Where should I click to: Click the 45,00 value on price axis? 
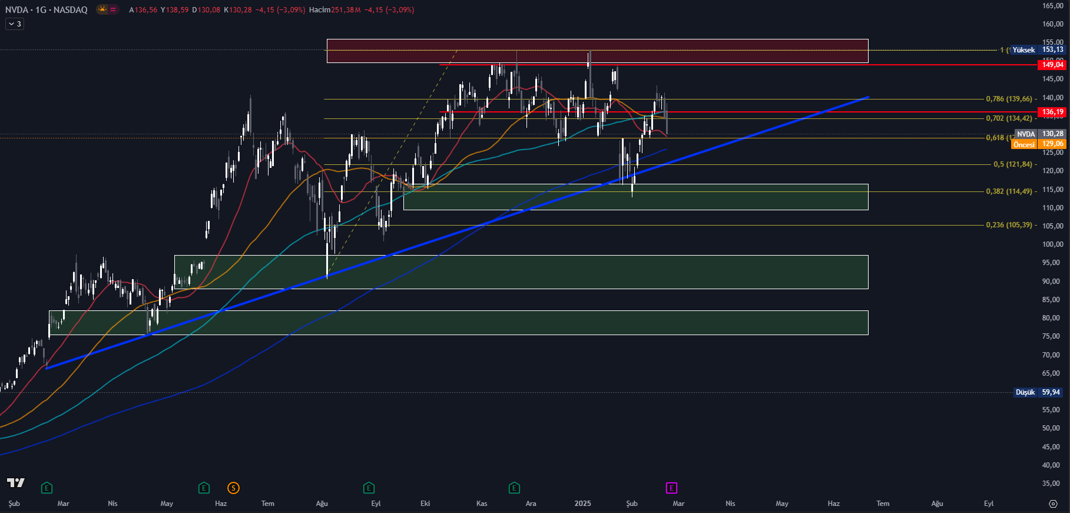(x=1052, y=447)
